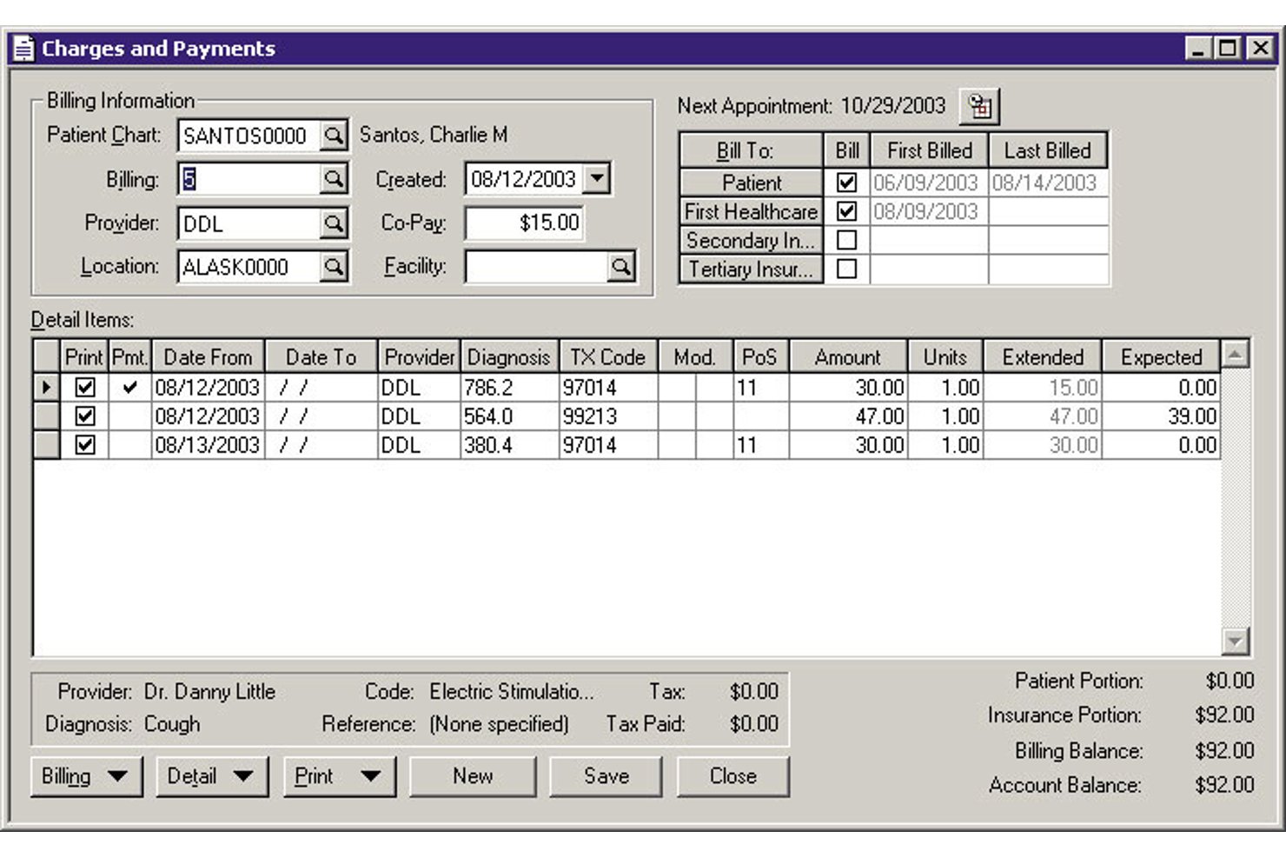Click the Save button

[x=606, y=776]
